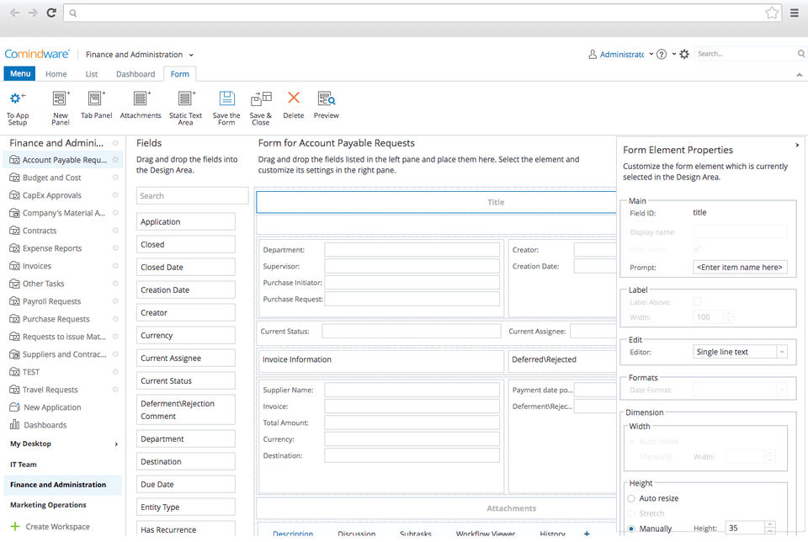
Task: Select the Form ribbon tab
Action: (x=180, y=74)
